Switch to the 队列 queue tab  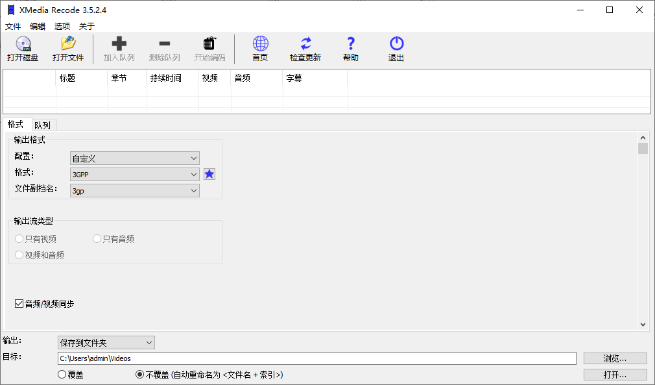43,124
